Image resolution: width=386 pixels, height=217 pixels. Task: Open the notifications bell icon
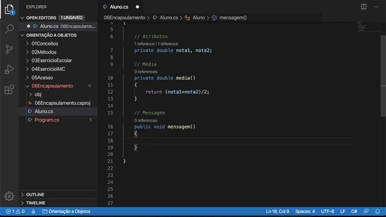tap(378, 212)
